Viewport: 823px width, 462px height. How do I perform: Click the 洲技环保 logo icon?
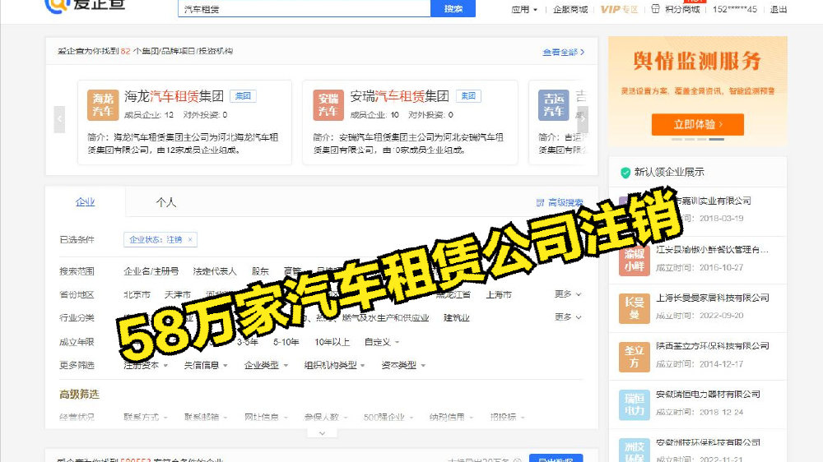[x=634, y=450]
